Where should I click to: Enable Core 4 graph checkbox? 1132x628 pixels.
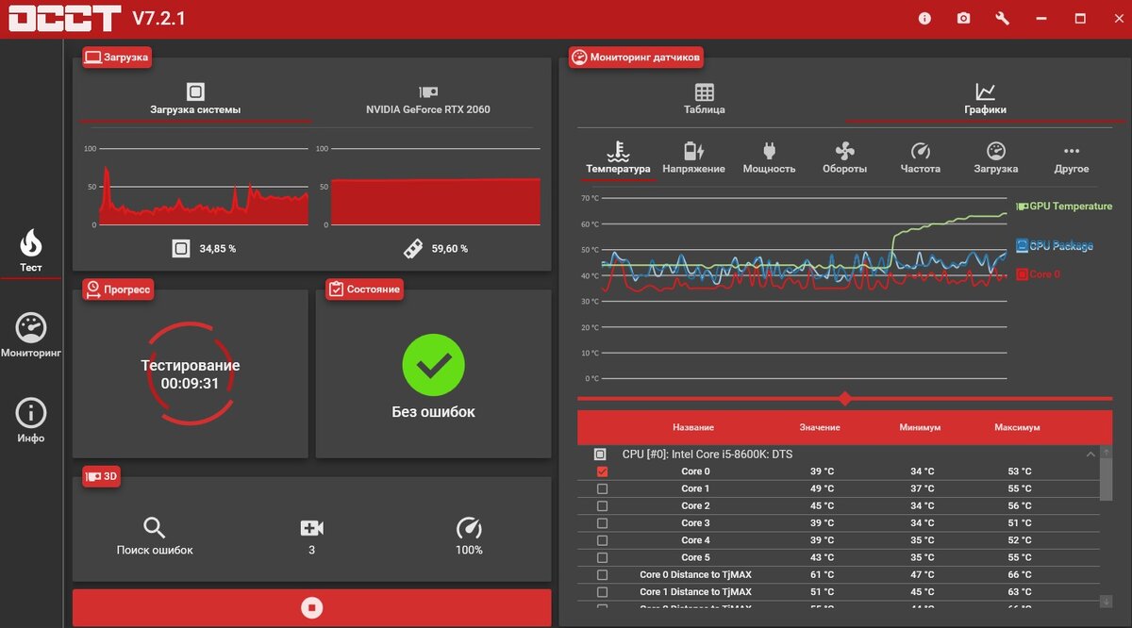[x=603, y=540]
